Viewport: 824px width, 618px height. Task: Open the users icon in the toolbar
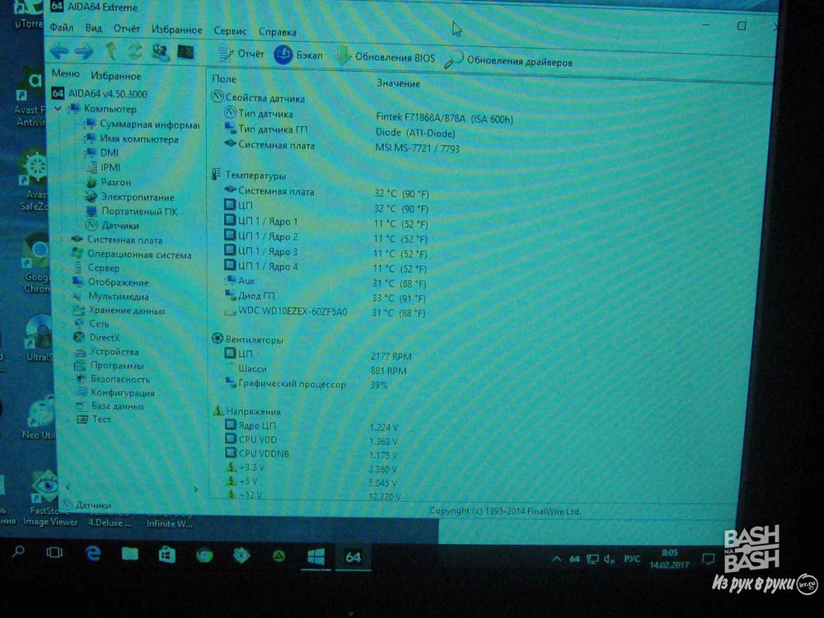pyautogui.click(x=161, y=52)
